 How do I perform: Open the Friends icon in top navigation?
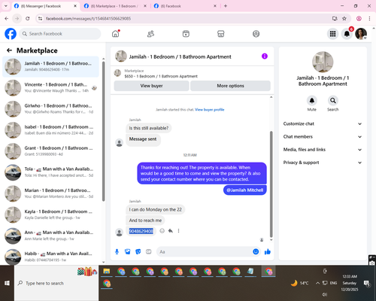coord(150,34)
